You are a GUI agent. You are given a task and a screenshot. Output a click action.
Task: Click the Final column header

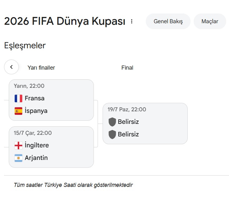tap(127, 68)
